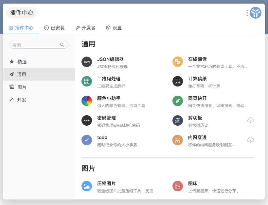Viewport: 268px width, 205px height.
Task: Open the 图床 image hosting icon
Action: [178, 186]
